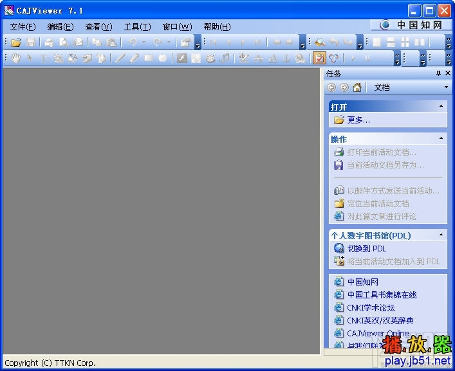Screen dimensions: 455x371
Task: Expand the navigation toolbar options chevron
Action: [302, 43]
